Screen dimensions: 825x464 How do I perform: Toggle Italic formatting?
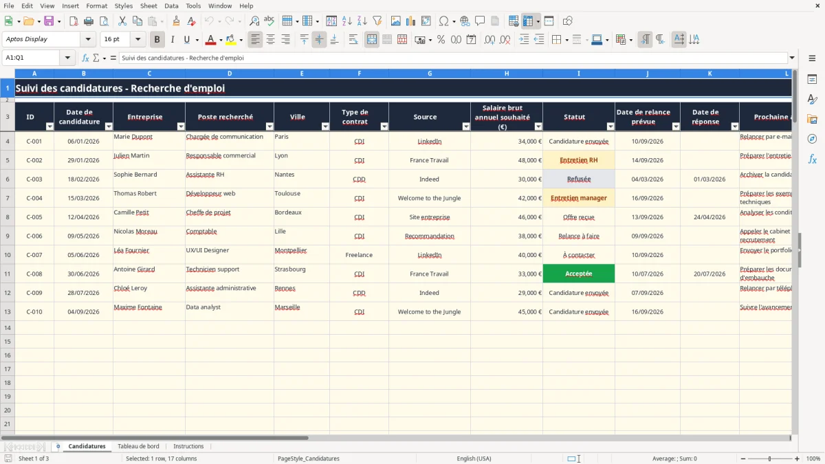click(x=173, y=40)
